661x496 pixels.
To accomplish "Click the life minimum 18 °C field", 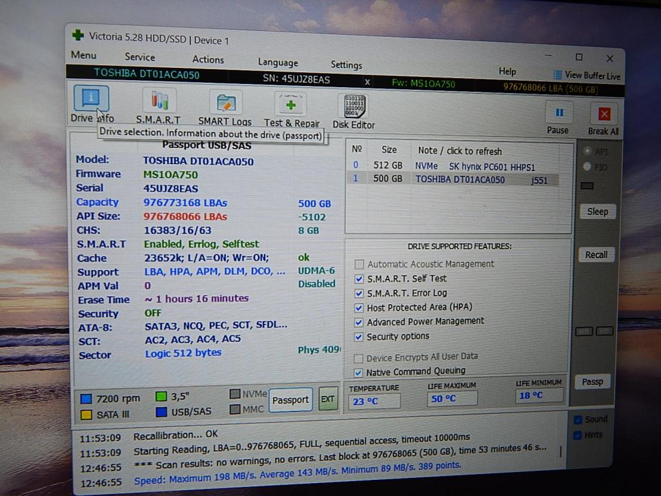I will (539, 396).
